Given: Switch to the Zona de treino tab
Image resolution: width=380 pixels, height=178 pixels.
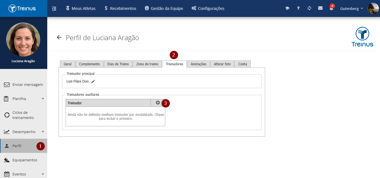Looking at the screenshot, I should pos(147,64).
